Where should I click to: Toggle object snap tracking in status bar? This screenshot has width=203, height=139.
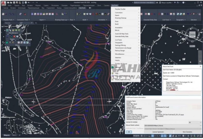tap(162, 136)
